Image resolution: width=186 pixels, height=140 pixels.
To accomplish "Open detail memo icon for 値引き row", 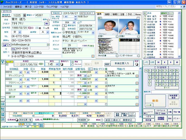I will 137,97.
